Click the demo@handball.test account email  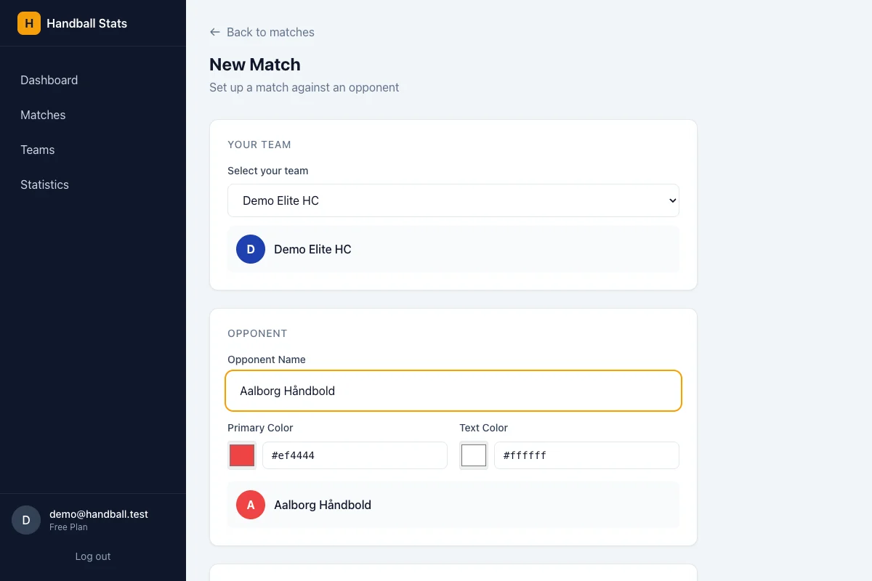99,514
